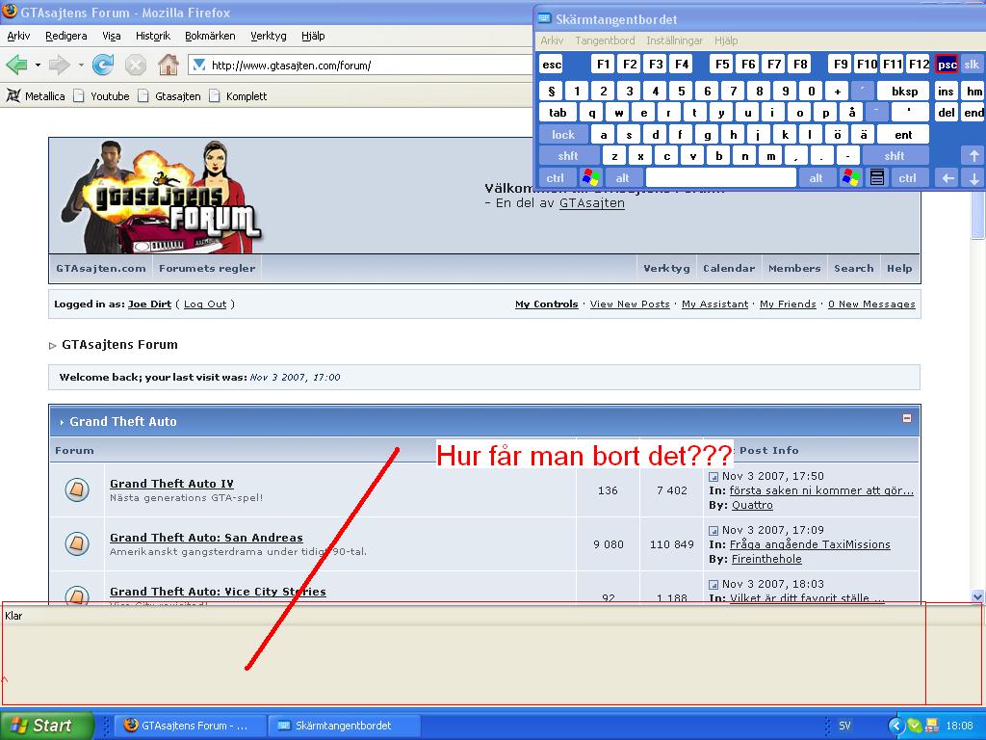Viewport: 986px width, 740px height.
Task: Open the My Controls link
Action: click(547, 304)
